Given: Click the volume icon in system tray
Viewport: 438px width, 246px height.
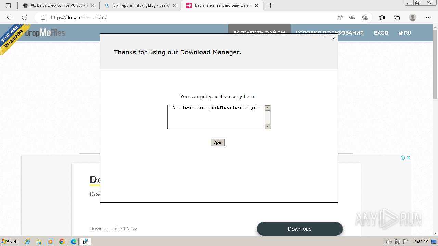Looking at the screenshot, I should click(x=389, y=242).
